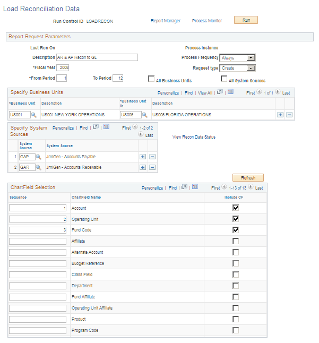Click the Sequence field for Product
Screen dimensions: 319x343
click(x=38, y=320)
